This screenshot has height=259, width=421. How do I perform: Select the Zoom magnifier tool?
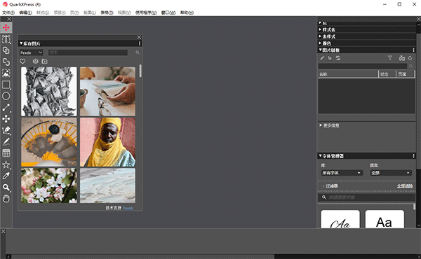pyautogui.click(x=6, y=187)
